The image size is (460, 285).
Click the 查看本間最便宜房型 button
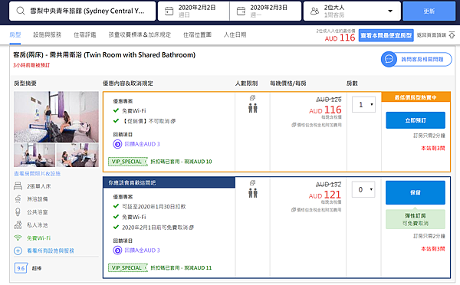click(386, 35)
